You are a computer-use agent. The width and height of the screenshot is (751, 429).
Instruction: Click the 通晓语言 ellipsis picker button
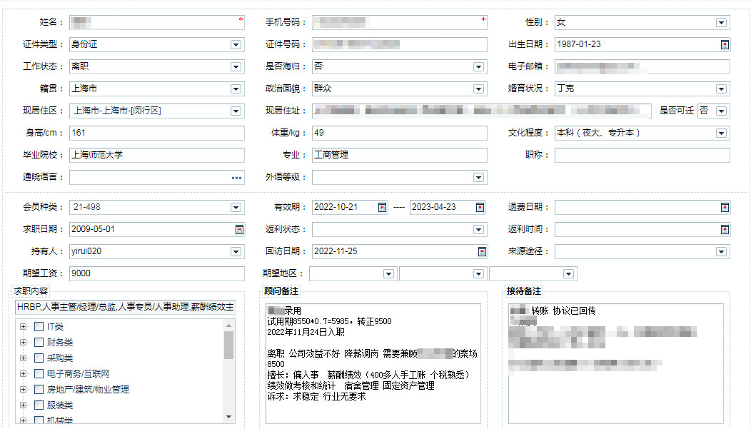236,178
